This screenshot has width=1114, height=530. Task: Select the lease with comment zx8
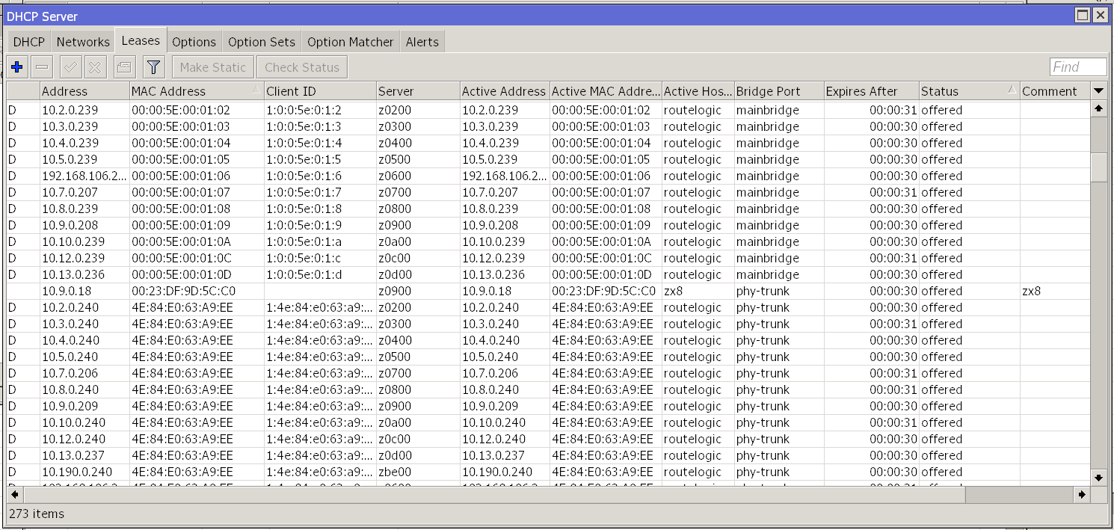tap(449, 291)
